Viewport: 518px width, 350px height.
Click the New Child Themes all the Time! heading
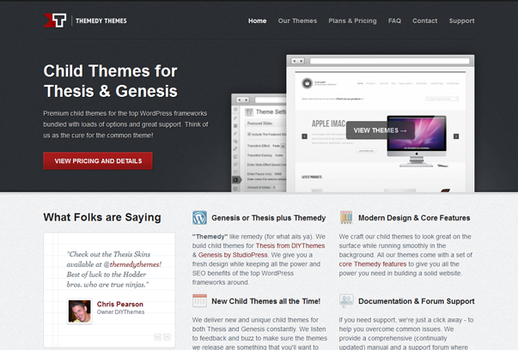coord(266,301)
